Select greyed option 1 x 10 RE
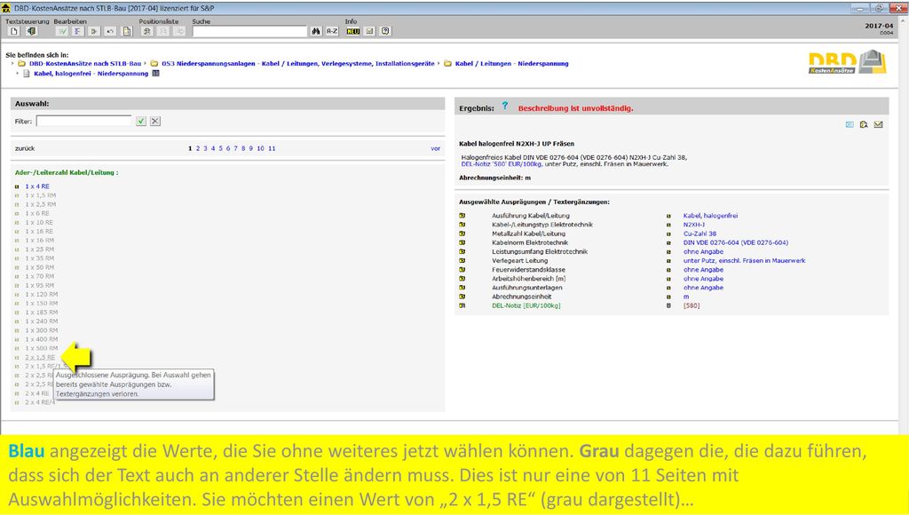Screen dimensions: 909x515 (39, 223)
